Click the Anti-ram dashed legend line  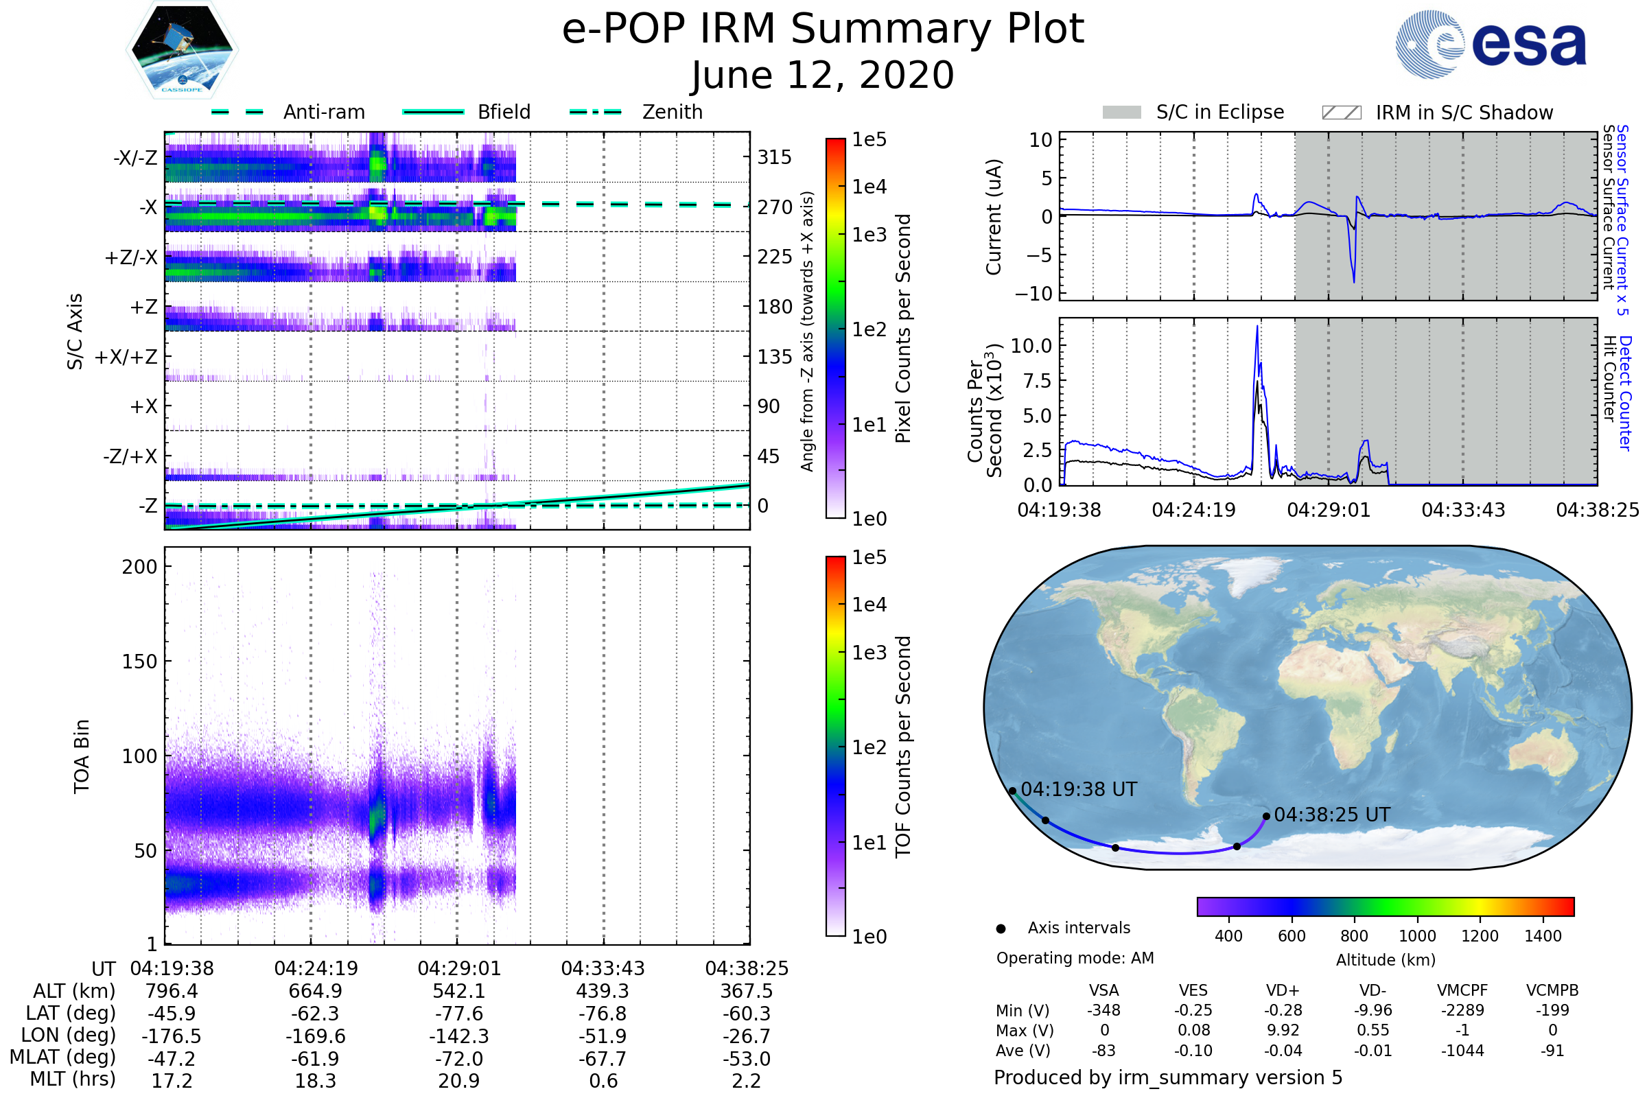point(237,112)
